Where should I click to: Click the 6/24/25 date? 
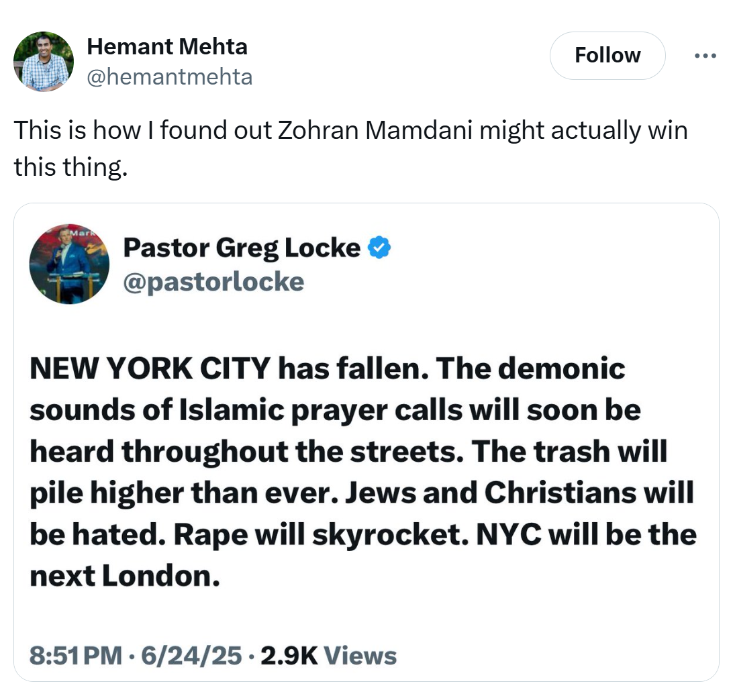point(191,656)
